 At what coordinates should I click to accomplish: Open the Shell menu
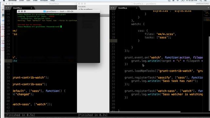(22, 1)
